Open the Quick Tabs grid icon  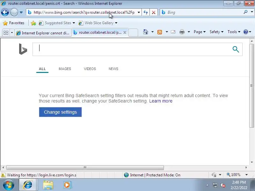[6, 33]
